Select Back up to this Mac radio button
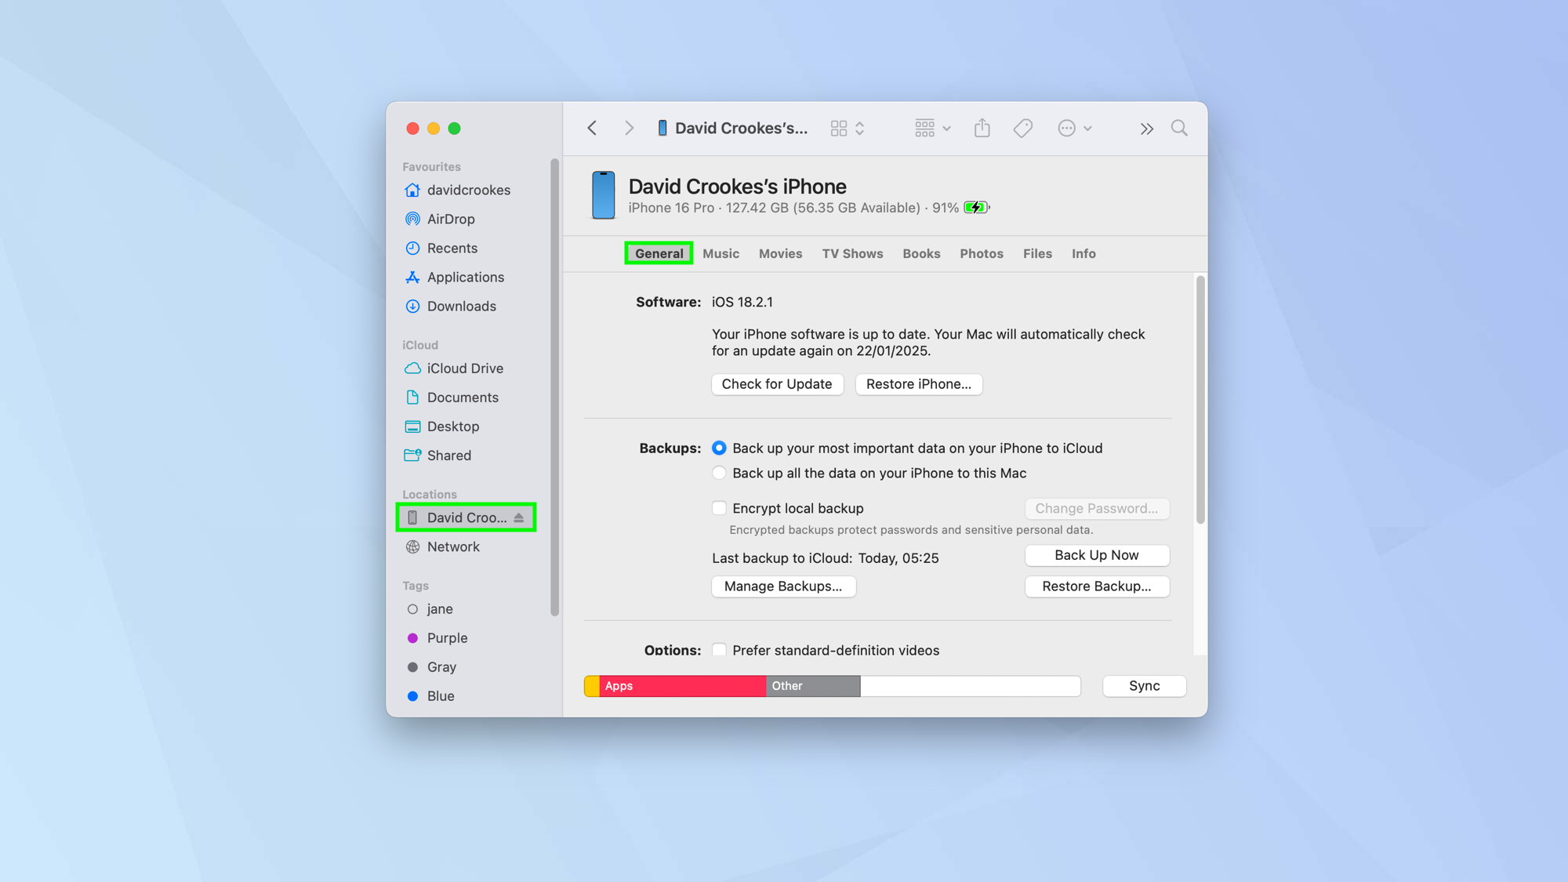This screenshot has height=882, width=1568. (718, 473)
